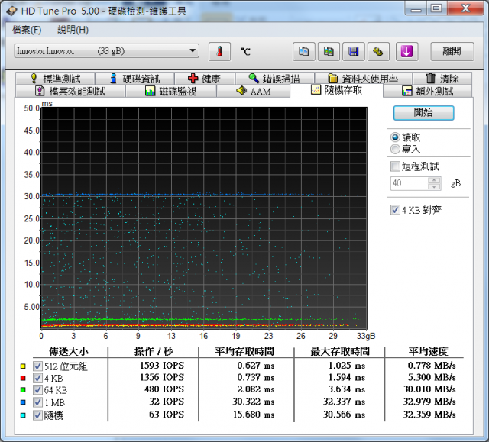Click the yellow 512-byte legend swatch

[x=23, y=366]
